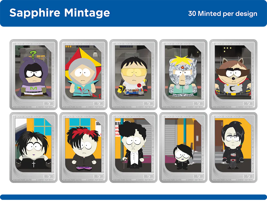Click the blue footer bar at bottom

[x=133, y=197]
